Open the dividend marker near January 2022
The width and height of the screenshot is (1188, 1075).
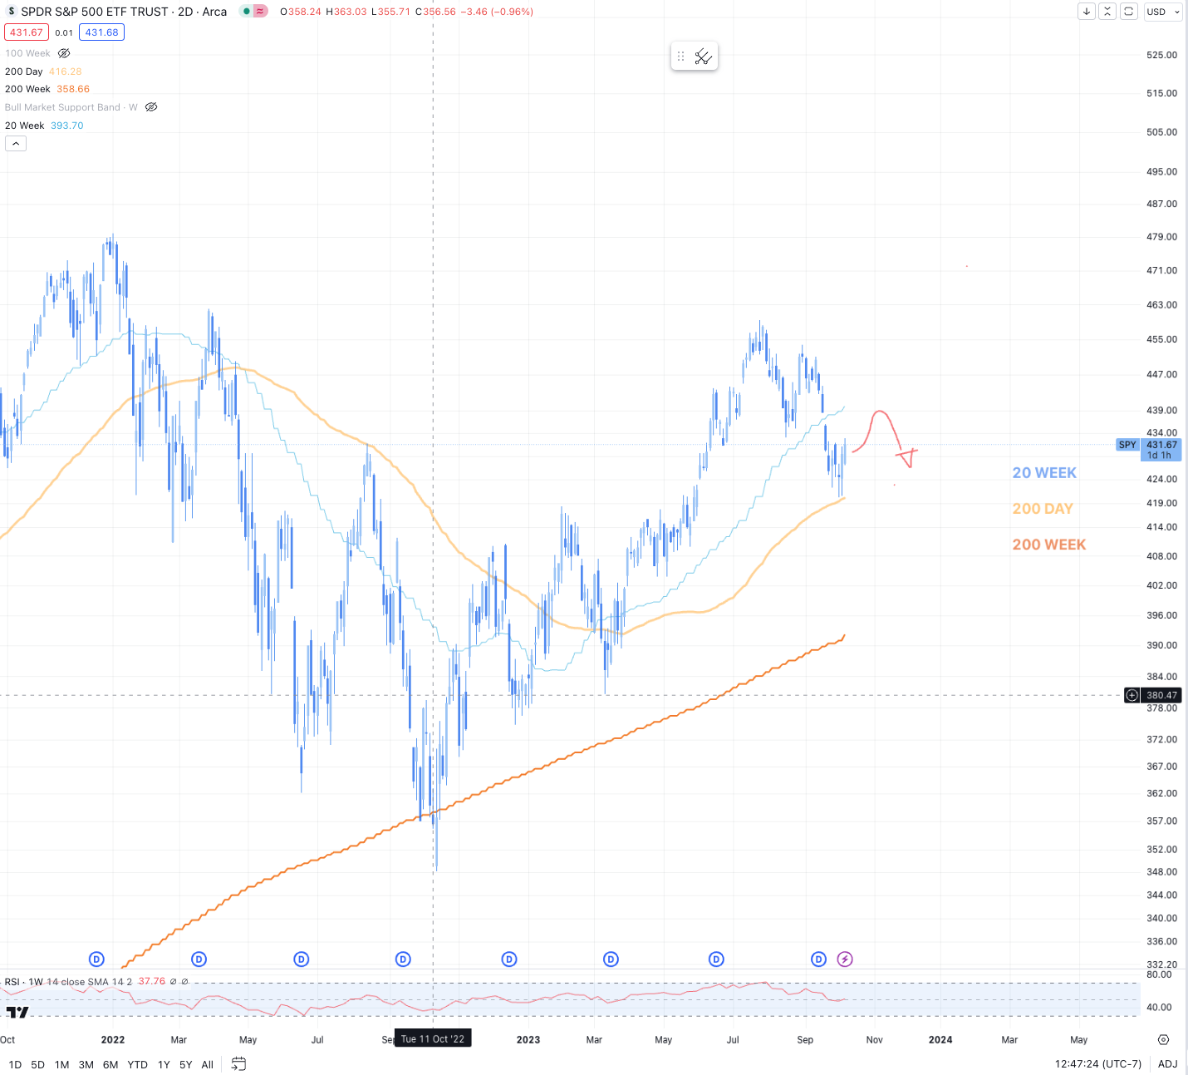pyautogui.click(x=96, y=959)
